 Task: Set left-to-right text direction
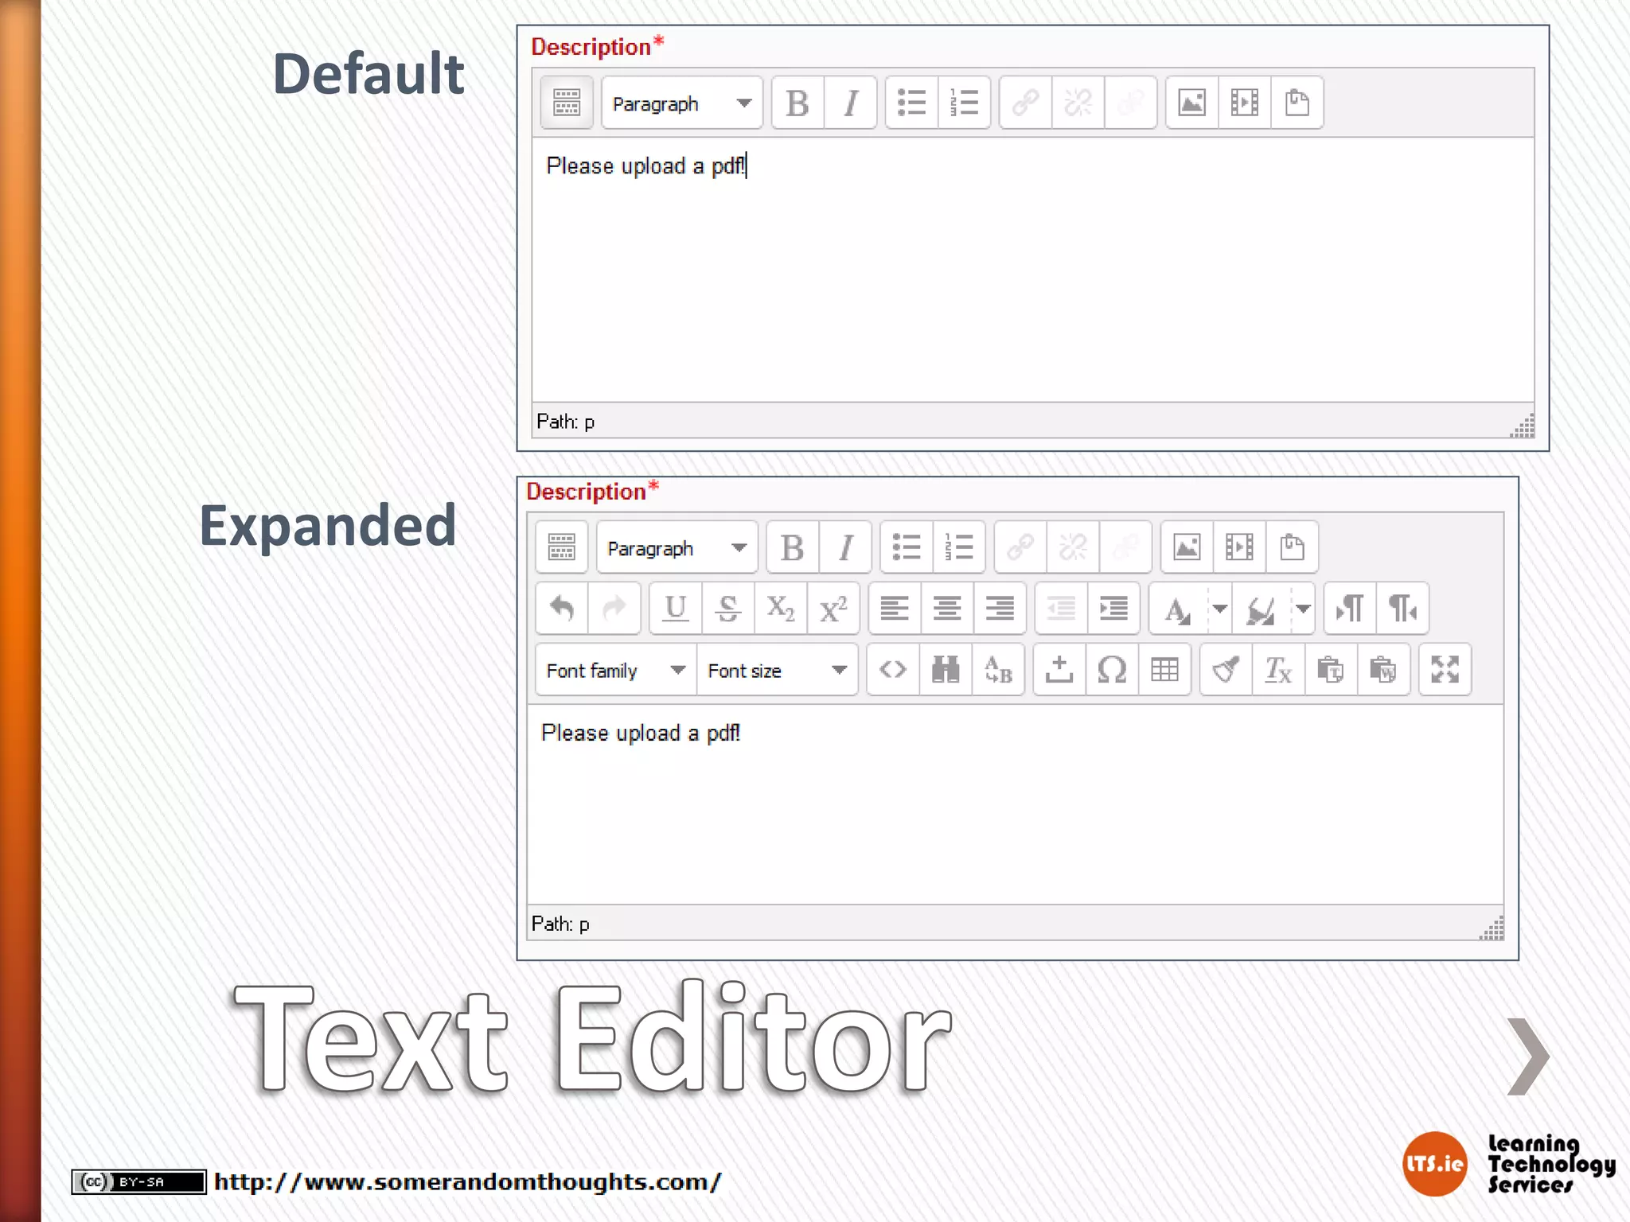tap(1350, 609)
